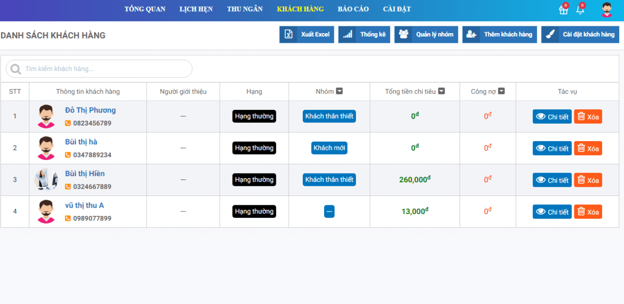
Task: Expand the Nhóm column filter dropdown
Action: click(340, 91)
